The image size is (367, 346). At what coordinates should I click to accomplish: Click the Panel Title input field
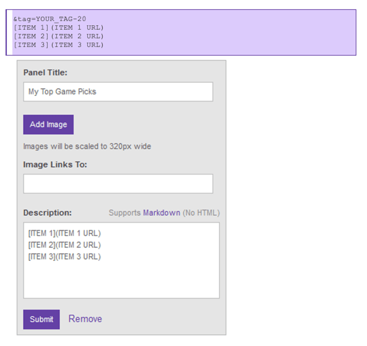click(118, 92)
